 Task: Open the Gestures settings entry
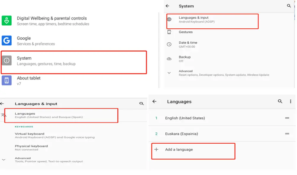click(x=186, y=32)
